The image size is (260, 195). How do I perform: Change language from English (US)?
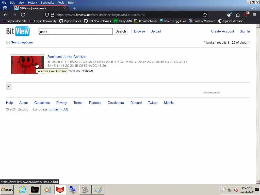pos(59,109)
